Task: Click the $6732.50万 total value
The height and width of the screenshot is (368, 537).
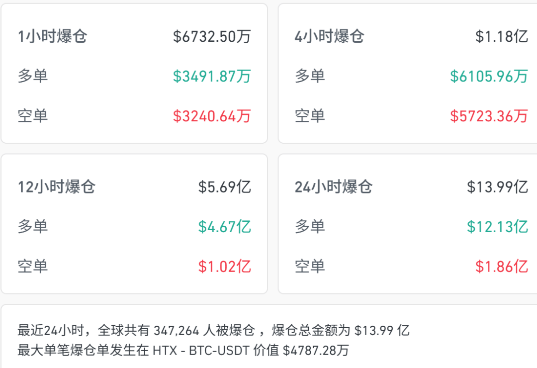Action: 210,36
